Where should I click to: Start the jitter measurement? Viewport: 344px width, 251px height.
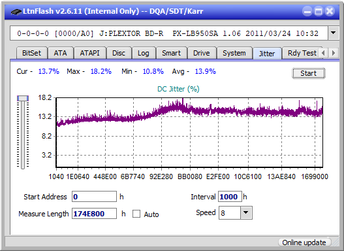pos(309,73)
